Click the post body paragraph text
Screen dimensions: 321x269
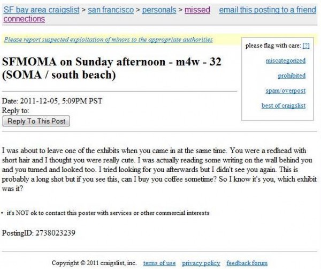(x=159, y=169)
